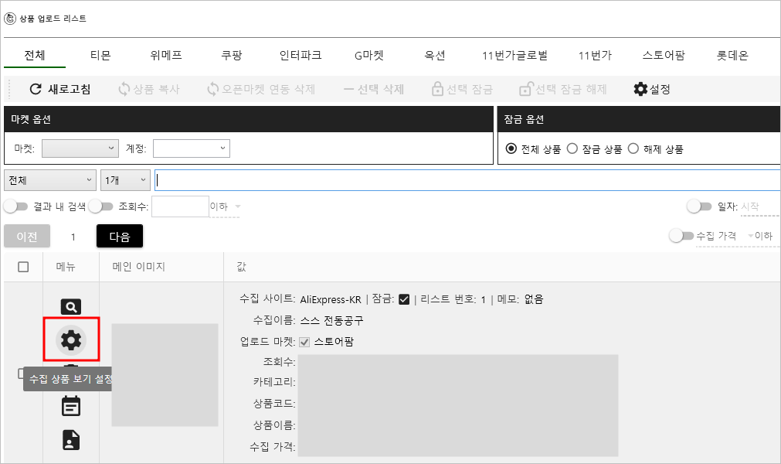The image size is (781, 464).
Task: Click the document person icon in menu column
Action: 71,439
